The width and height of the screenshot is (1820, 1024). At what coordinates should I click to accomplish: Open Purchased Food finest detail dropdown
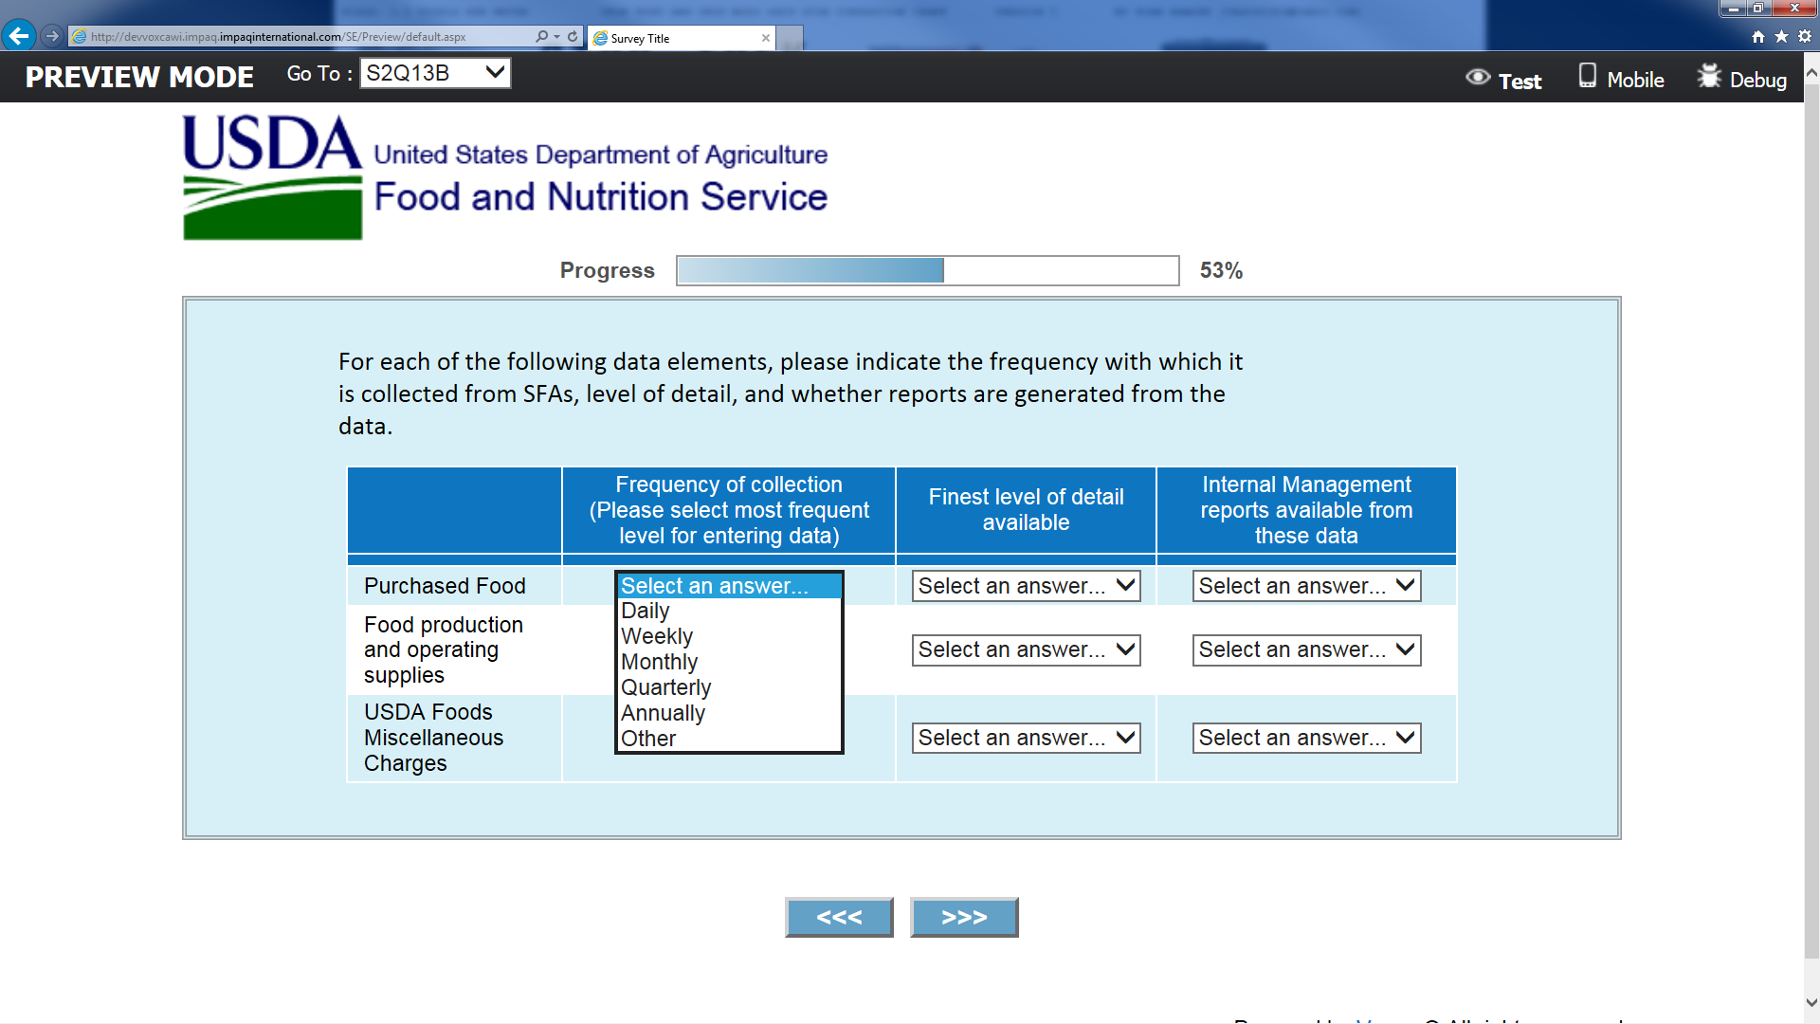click(1026, 586)
